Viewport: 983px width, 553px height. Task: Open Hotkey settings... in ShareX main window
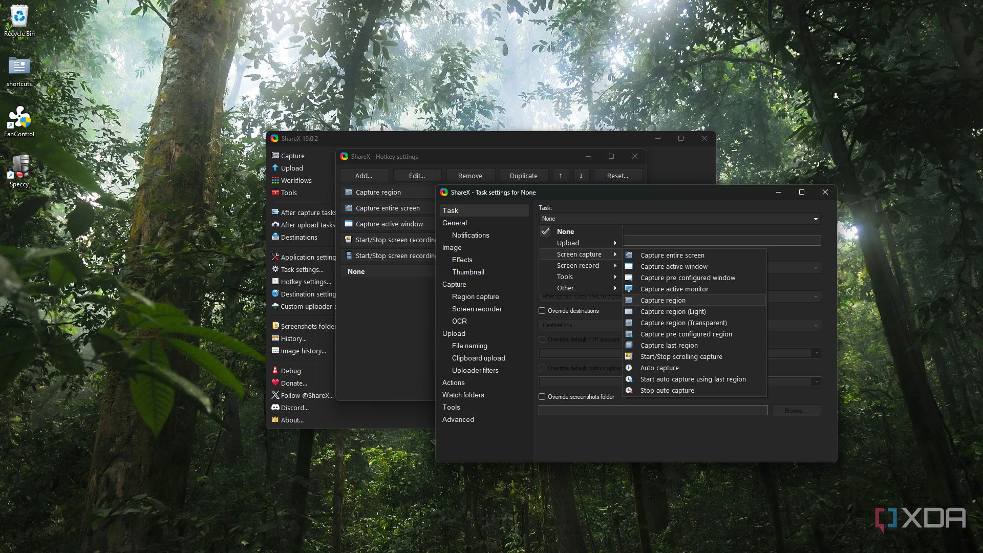tap(302, 282)
